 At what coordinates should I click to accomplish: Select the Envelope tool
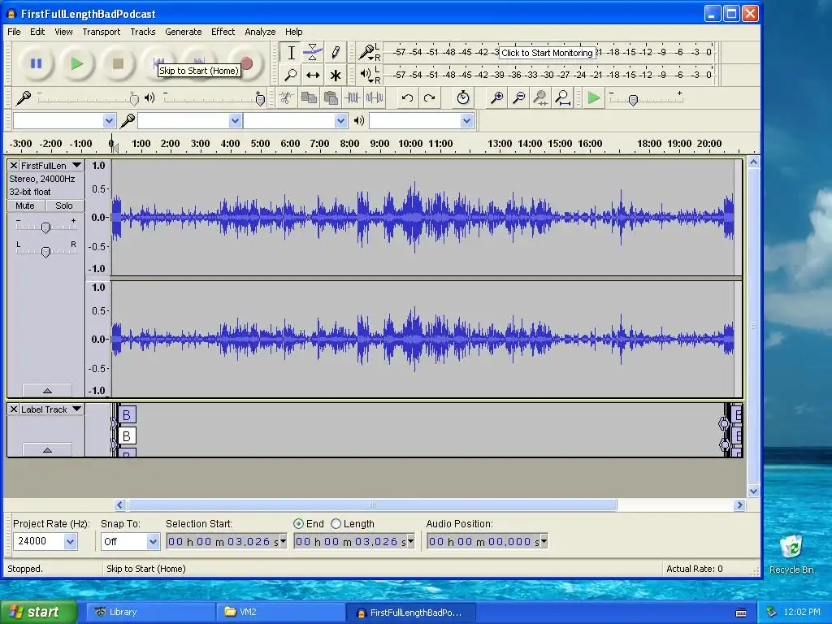tap(313, 53)
